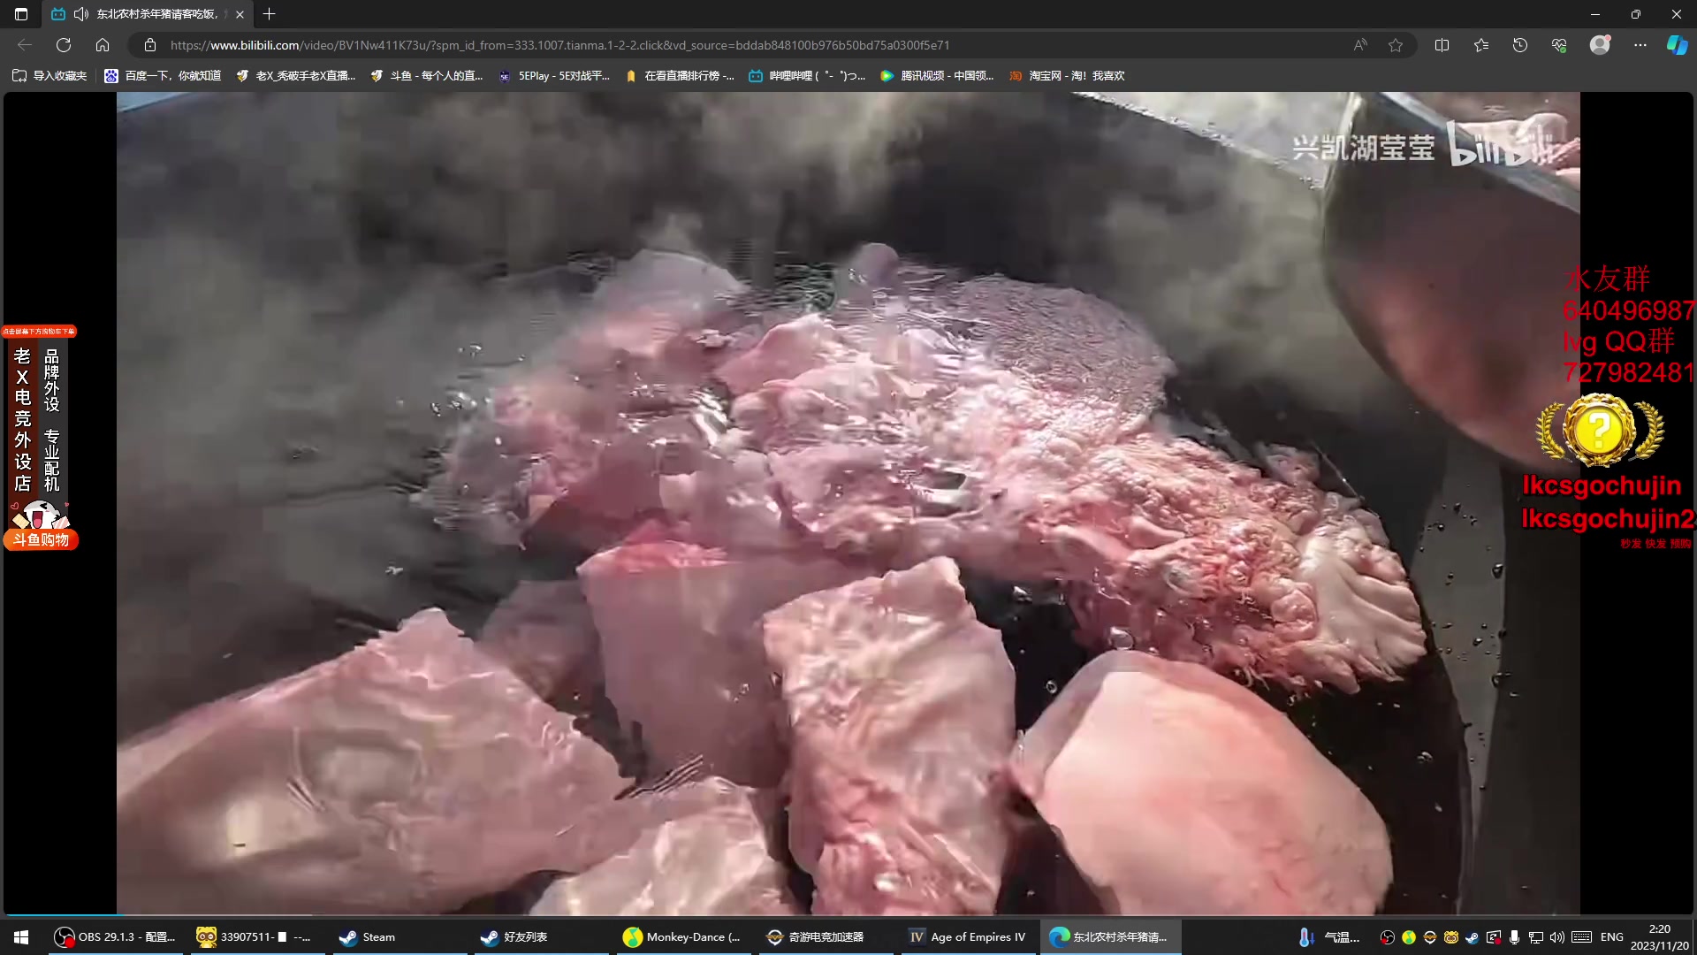This screenshot has height=955, width=1697.
Task: Open the tab actions menu
Action: pos(21,14)
